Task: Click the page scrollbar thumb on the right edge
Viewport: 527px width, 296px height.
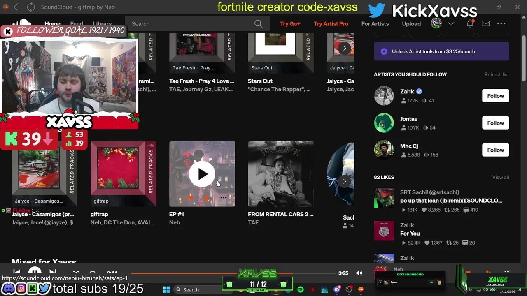Action: [x=523, y=58]
